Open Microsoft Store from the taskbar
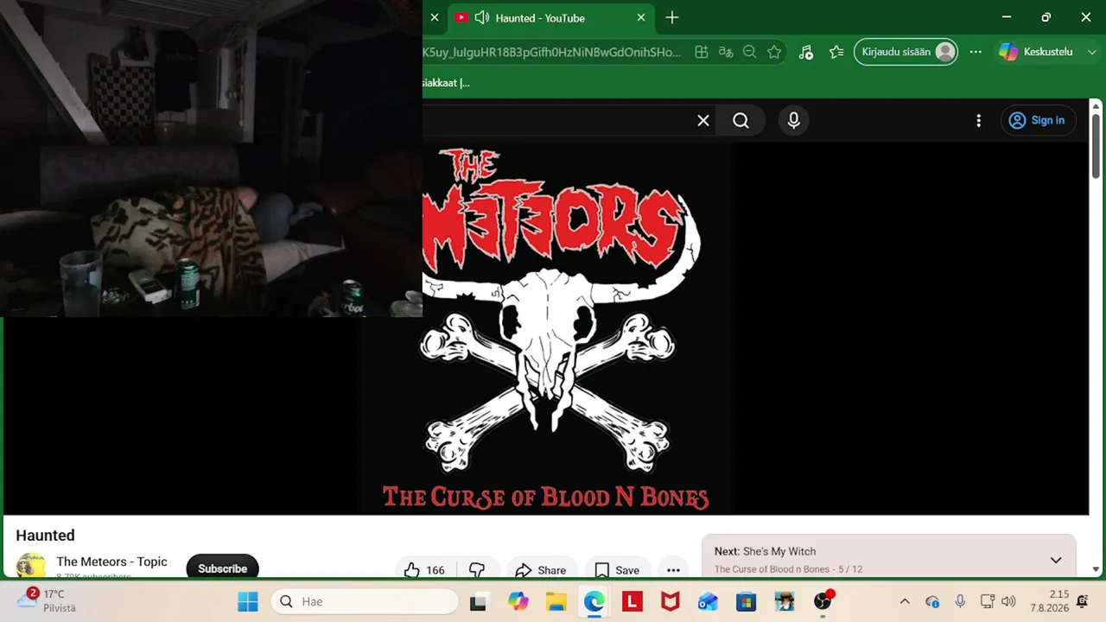The width and height of the screenshot is (1106, 622). pyautogui.click(x=746, y=601)
